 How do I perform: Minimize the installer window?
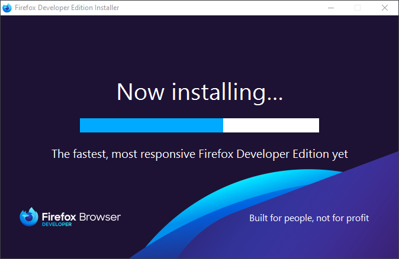coord(330,8)
